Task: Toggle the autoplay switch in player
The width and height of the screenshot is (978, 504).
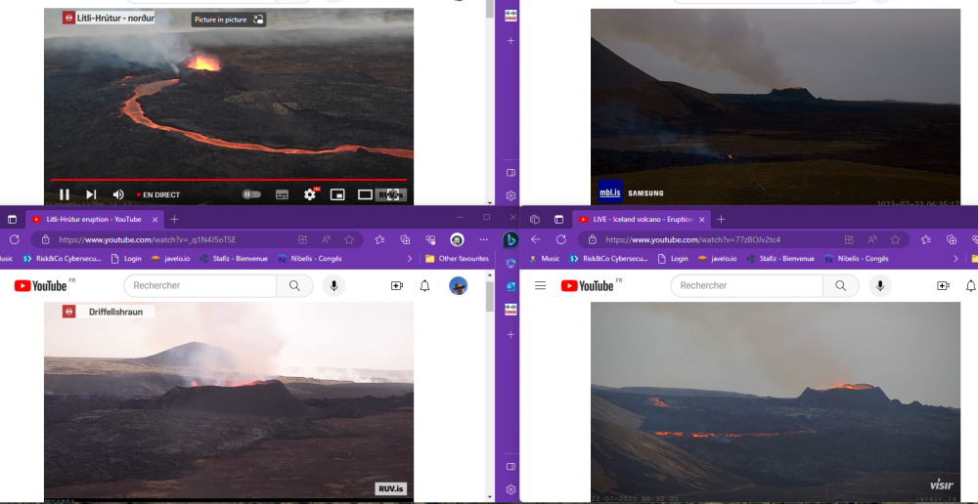Action: click(x=252, y=194)
